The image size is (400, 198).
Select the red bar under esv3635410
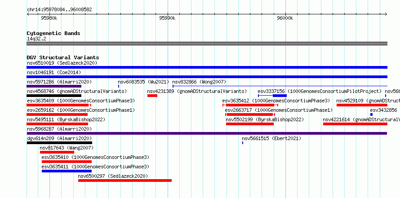(x=67, y=162)
